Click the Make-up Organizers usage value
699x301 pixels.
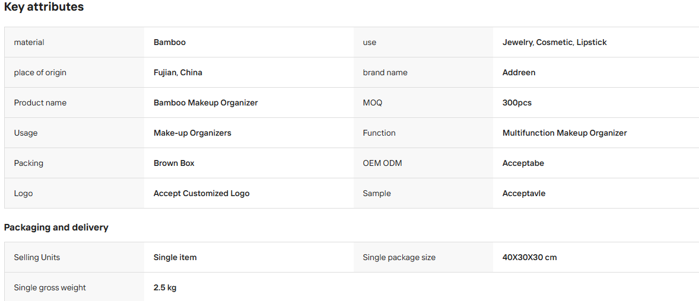pyautogui.click(x=192, y=133)
